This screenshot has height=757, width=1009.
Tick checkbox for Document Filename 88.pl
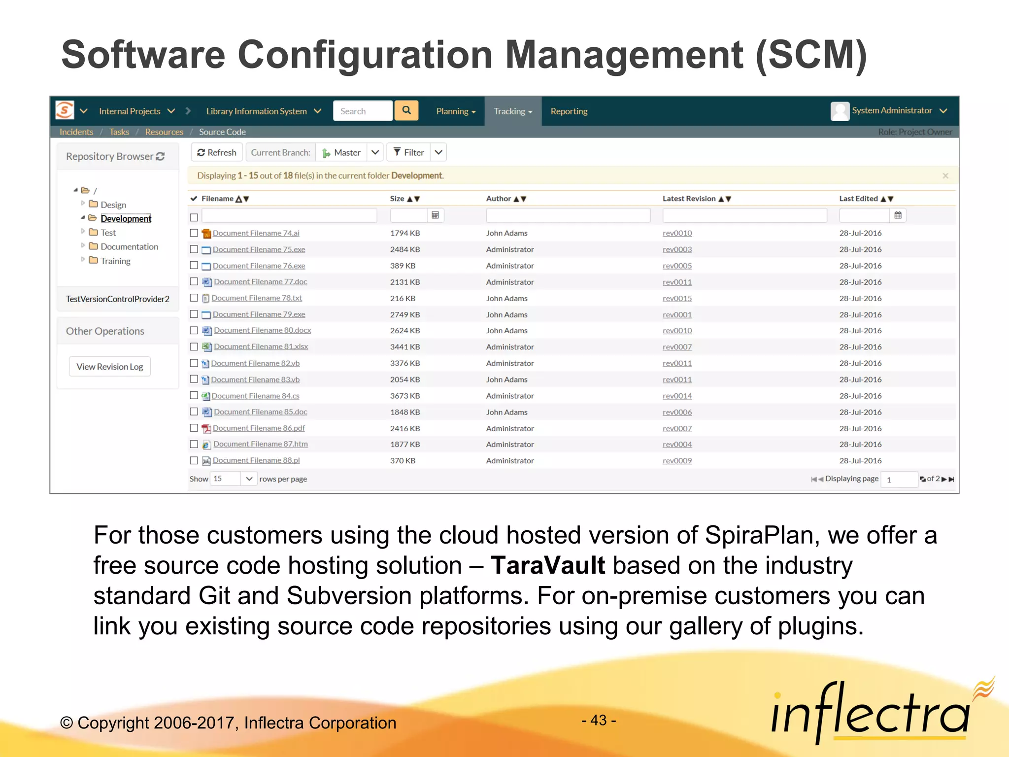194,460
